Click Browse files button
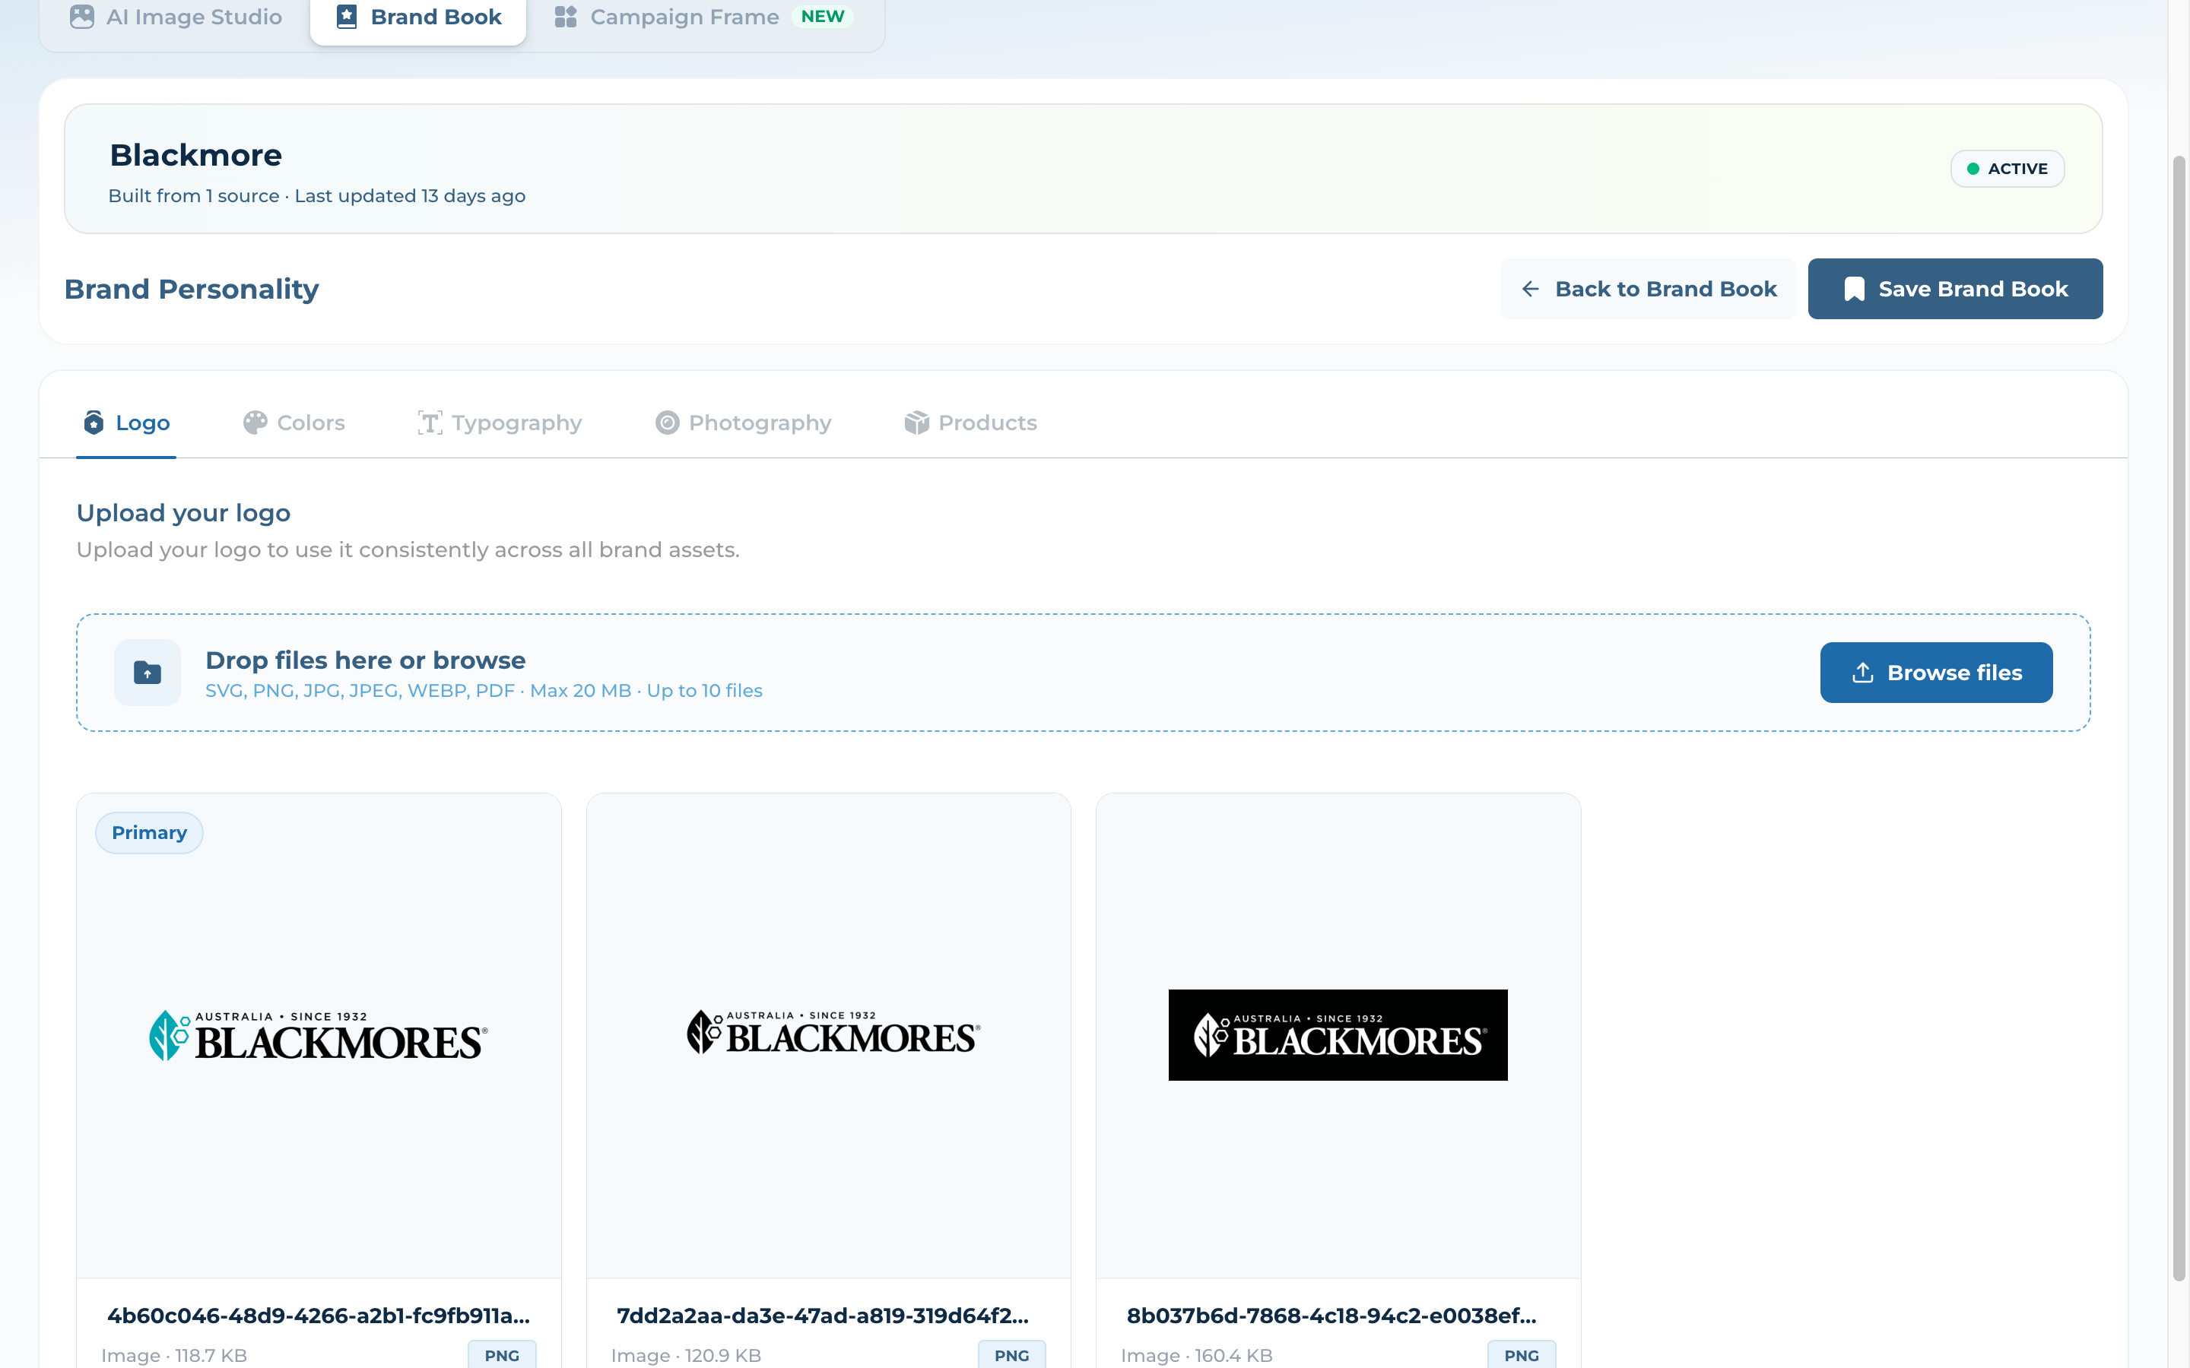 (1936, 673)
